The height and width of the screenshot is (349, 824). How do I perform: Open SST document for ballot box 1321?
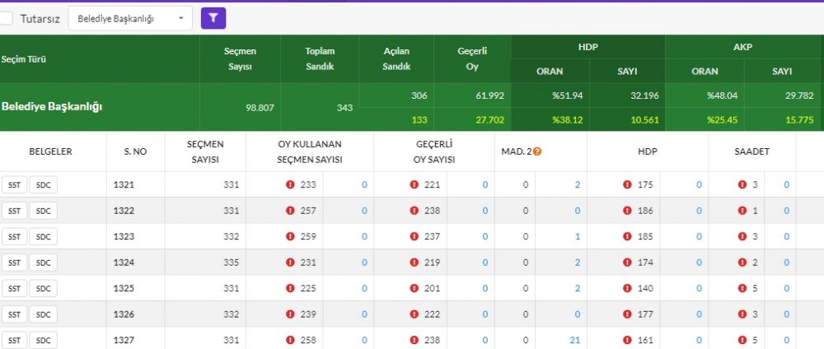click(14, 185)
